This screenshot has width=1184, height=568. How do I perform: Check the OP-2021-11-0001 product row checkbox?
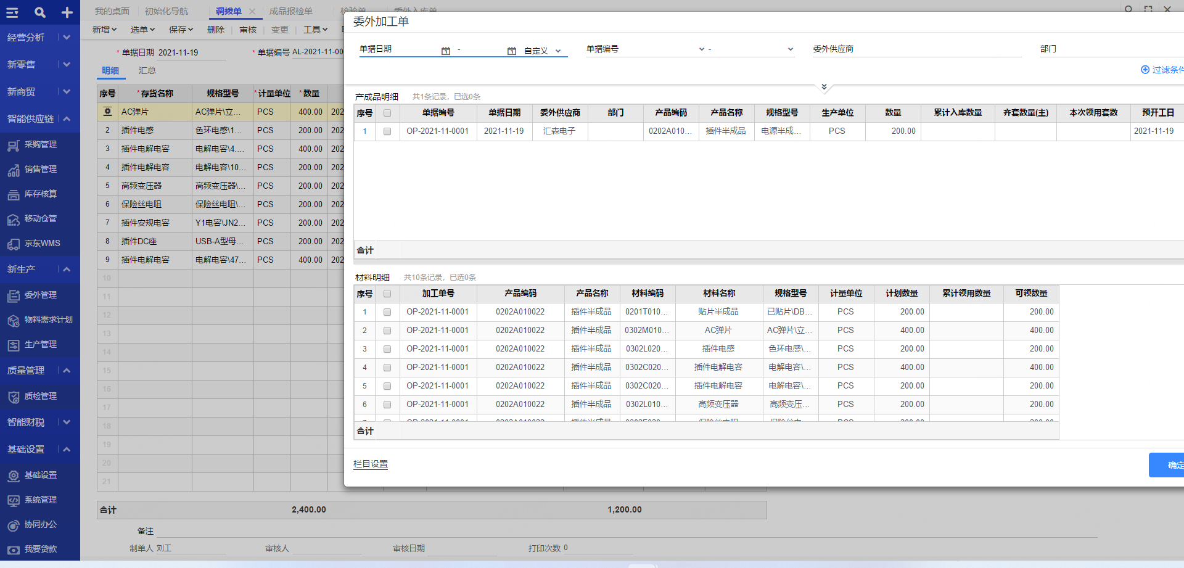tap(387, 131)
